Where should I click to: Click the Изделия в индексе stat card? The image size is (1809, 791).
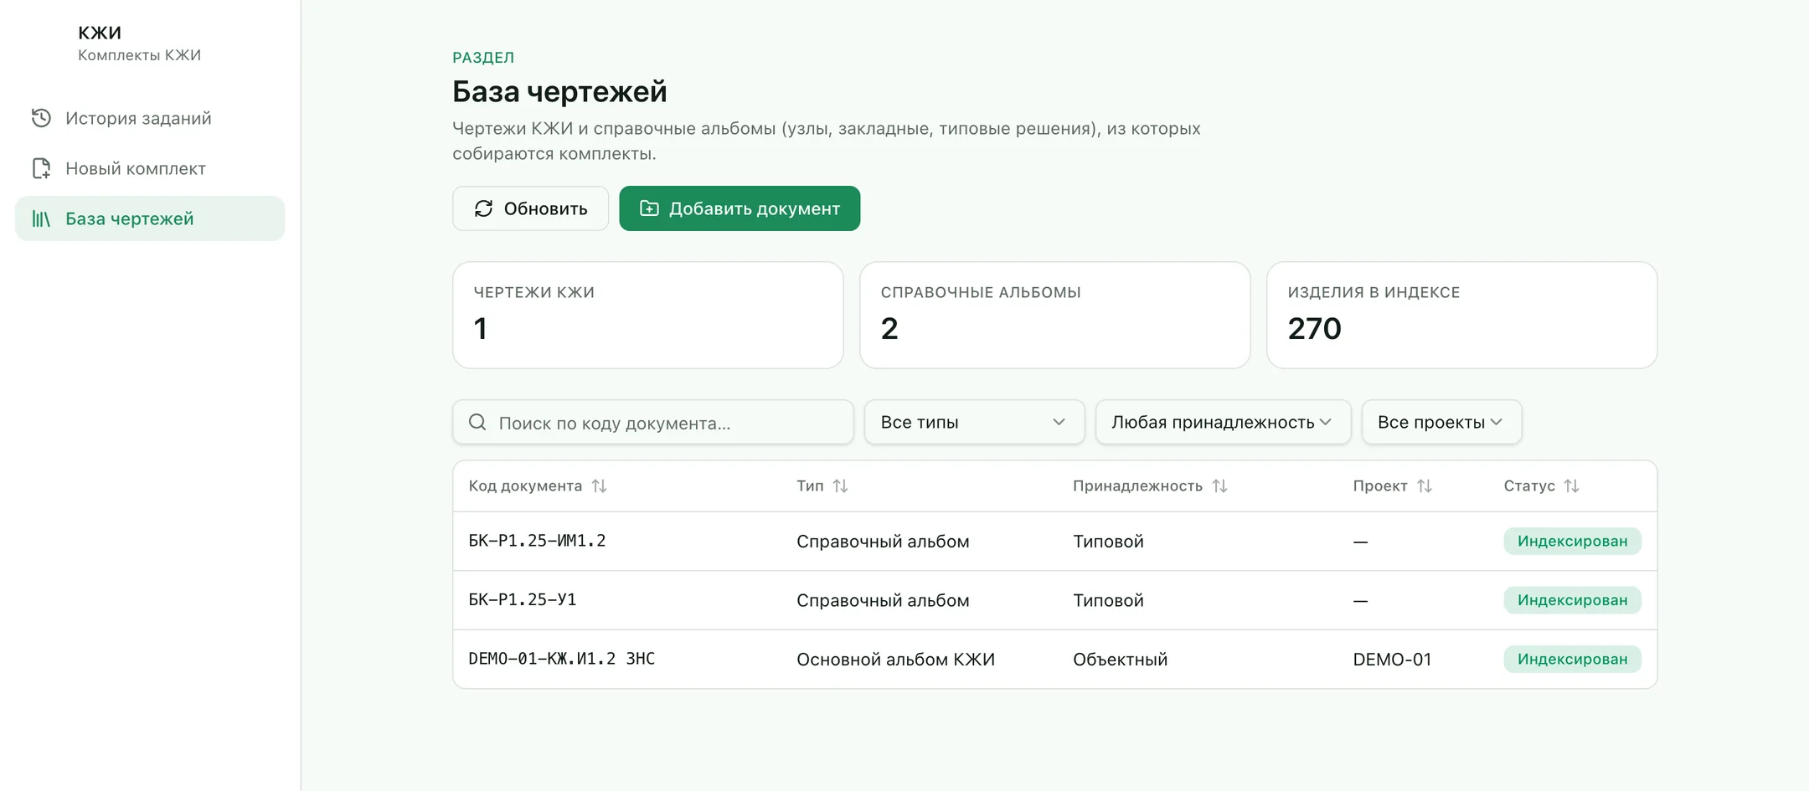point(1462,315)
